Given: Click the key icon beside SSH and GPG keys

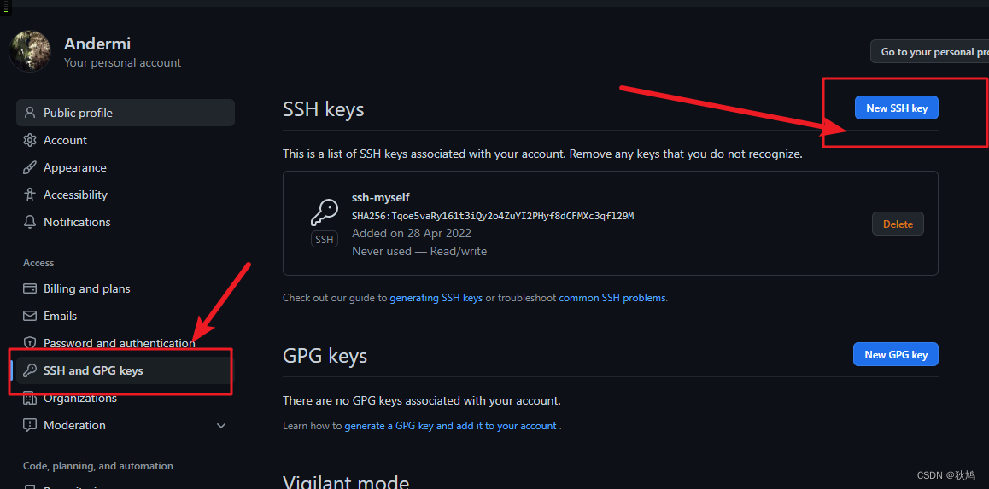Looking at the screenshot, I should coord(30,370).
